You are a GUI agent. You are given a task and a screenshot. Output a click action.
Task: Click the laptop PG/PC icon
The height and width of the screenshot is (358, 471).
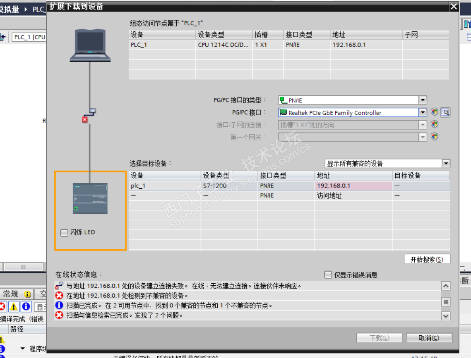click(x=90, y=45)
